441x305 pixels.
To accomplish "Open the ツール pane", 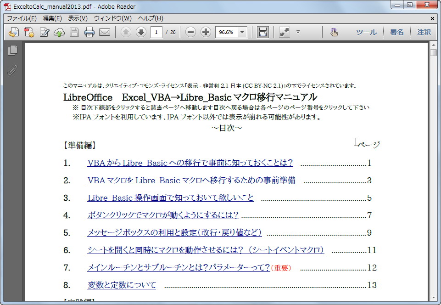I will pyautogui.click(x=367, y=32).
